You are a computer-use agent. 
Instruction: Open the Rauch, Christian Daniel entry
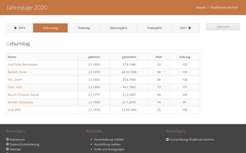coord(23,95)
